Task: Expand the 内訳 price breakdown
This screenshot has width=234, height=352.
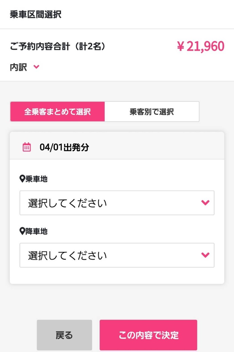Action: tap(19, 67)
